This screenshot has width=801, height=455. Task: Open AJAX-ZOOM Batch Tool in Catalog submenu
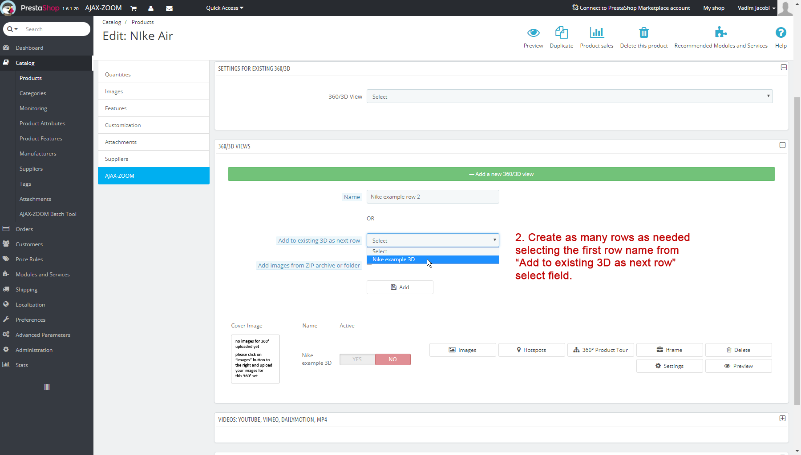tap(48, 214)
